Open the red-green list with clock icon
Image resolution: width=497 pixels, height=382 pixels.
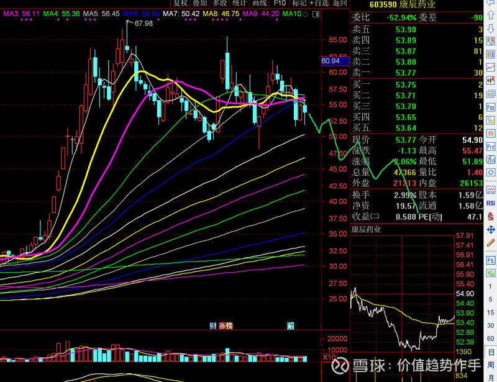[x=491, y=41]
